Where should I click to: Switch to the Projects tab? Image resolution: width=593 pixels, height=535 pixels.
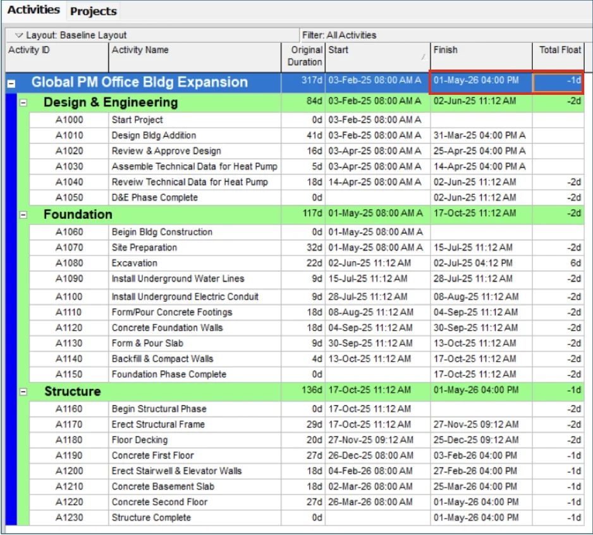click(93, 11)
